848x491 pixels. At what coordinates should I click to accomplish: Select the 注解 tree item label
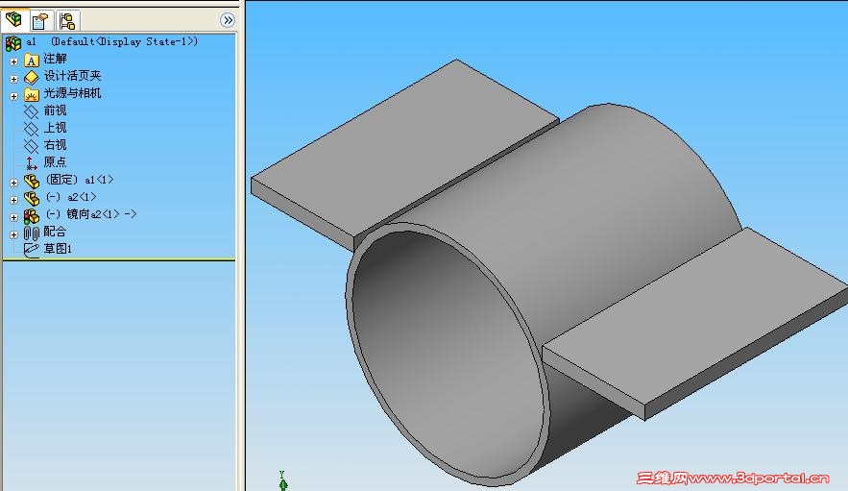(x=55, y=59)
